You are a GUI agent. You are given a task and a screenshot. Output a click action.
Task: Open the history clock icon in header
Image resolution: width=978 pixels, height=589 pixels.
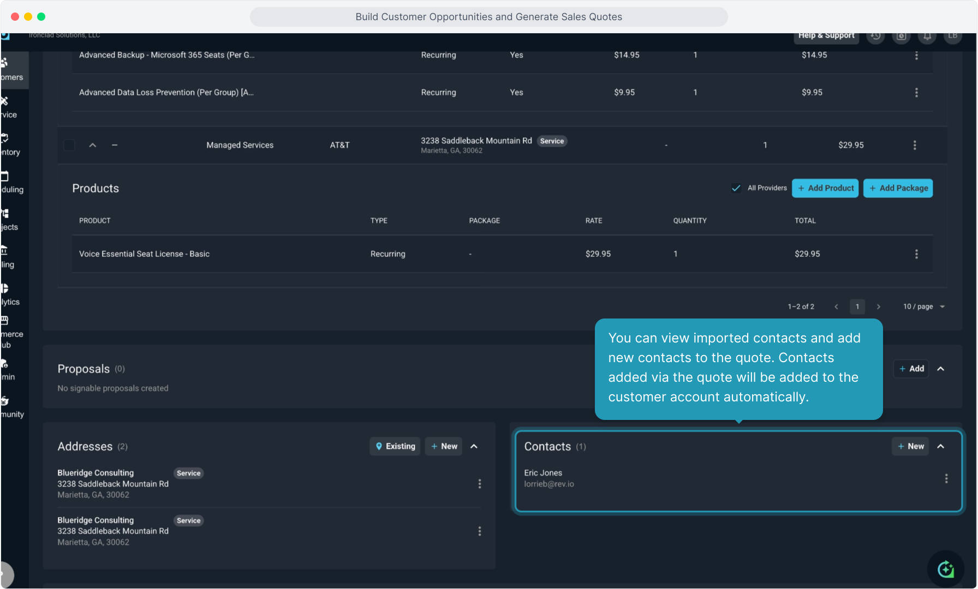[875, 36]
